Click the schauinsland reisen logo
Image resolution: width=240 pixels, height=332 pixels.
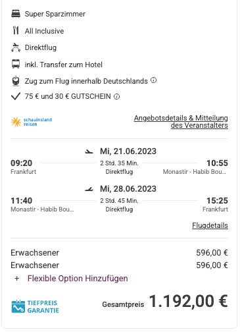(32, 122)
